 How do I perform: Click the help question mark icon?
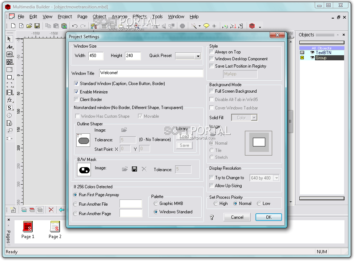coord(212,217)
